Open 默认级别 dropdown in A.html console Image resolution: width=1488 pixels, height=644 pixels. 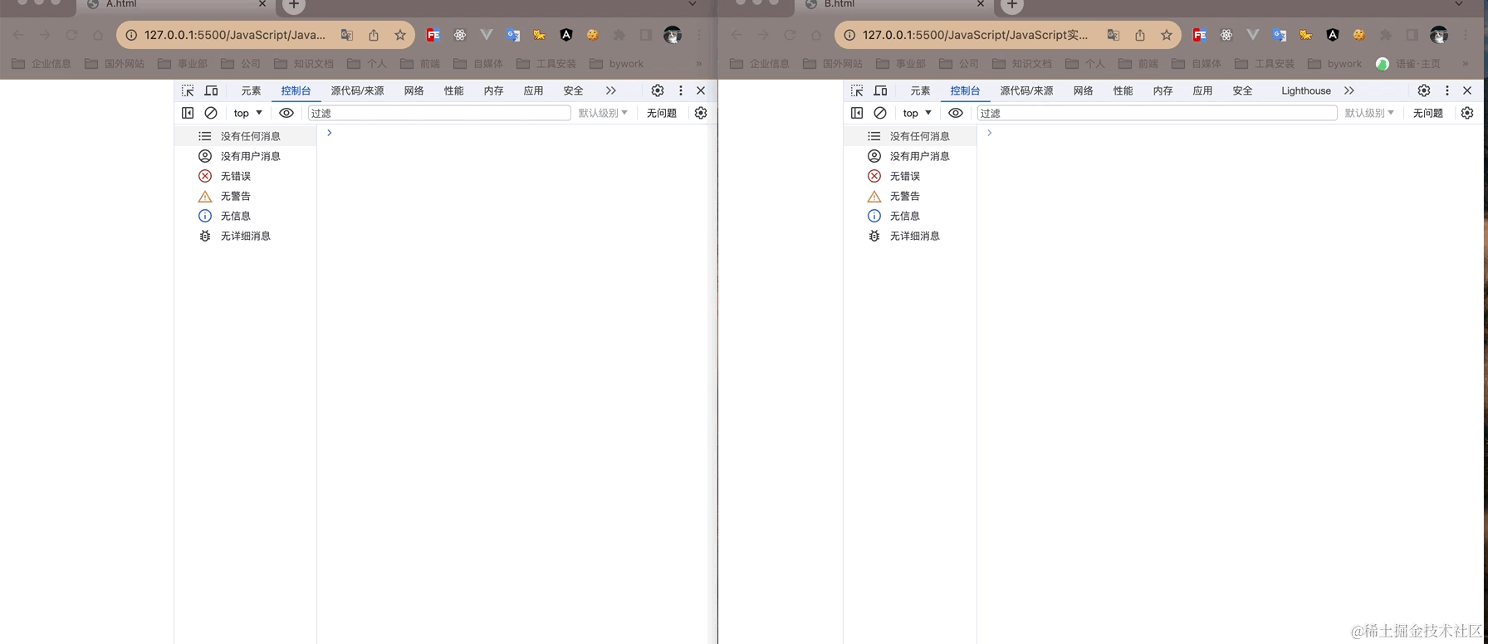tap(603, 113)
